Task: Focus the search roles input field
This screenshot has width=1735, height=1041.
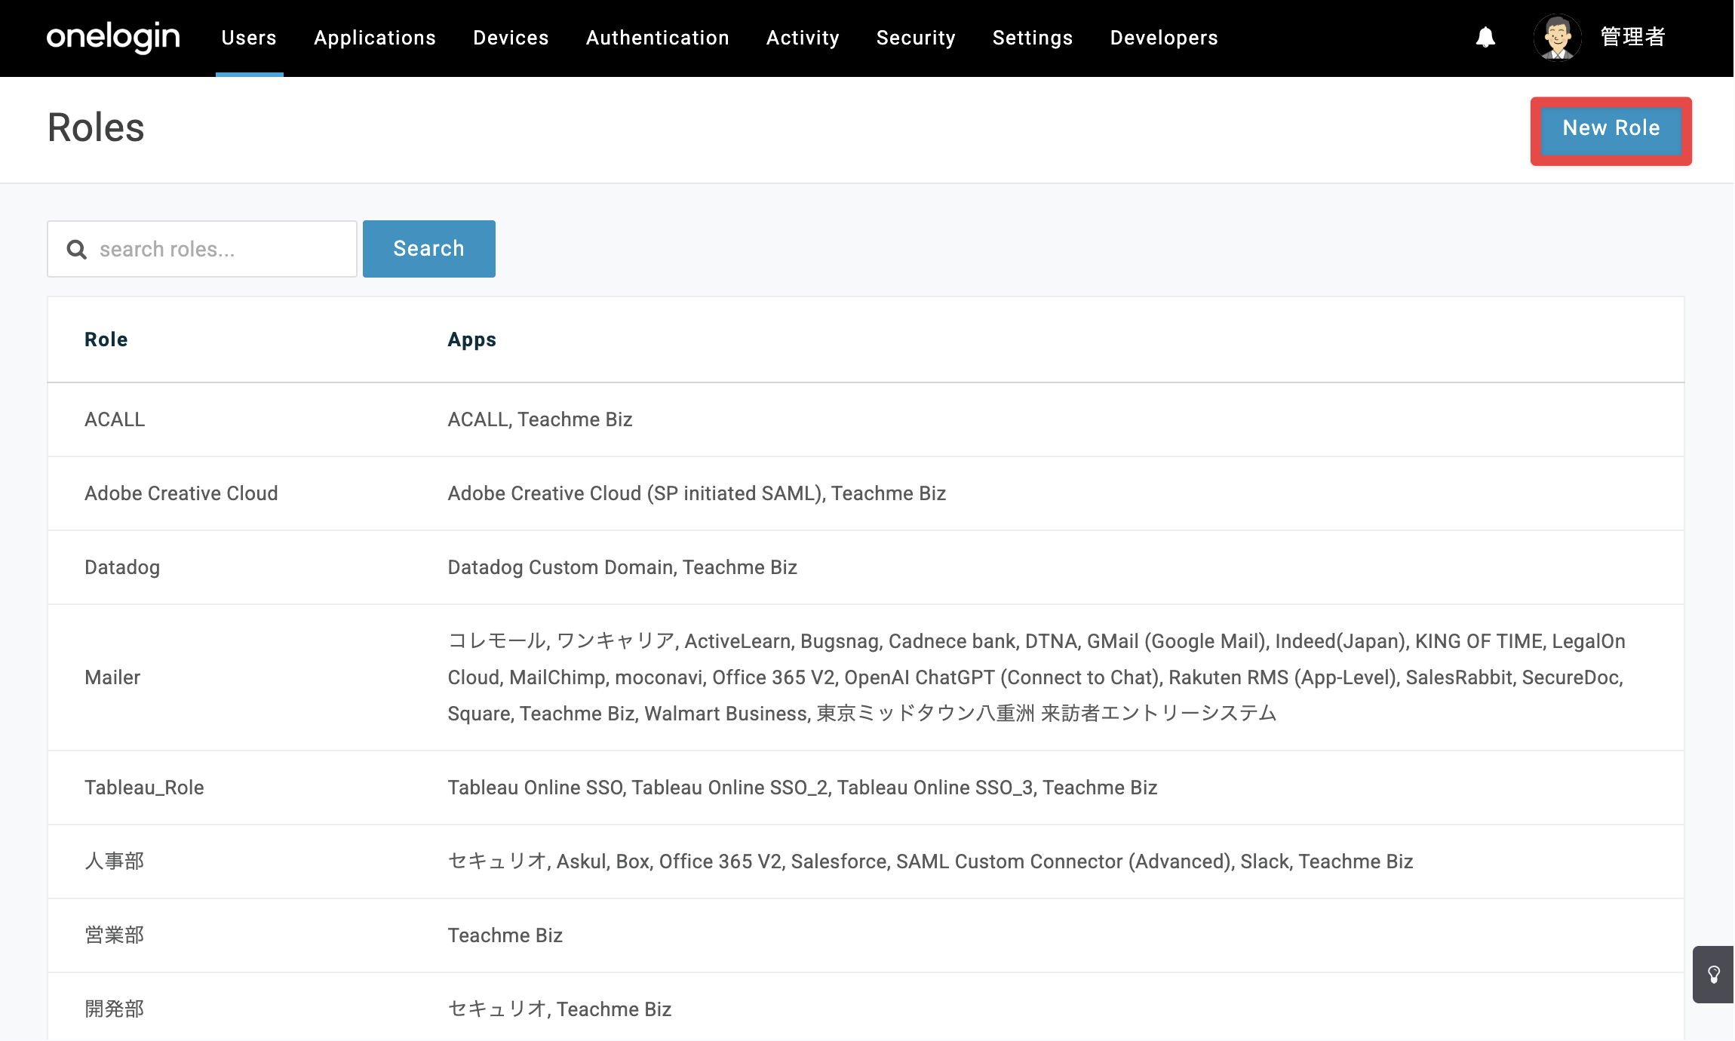Action: [202, 249]
